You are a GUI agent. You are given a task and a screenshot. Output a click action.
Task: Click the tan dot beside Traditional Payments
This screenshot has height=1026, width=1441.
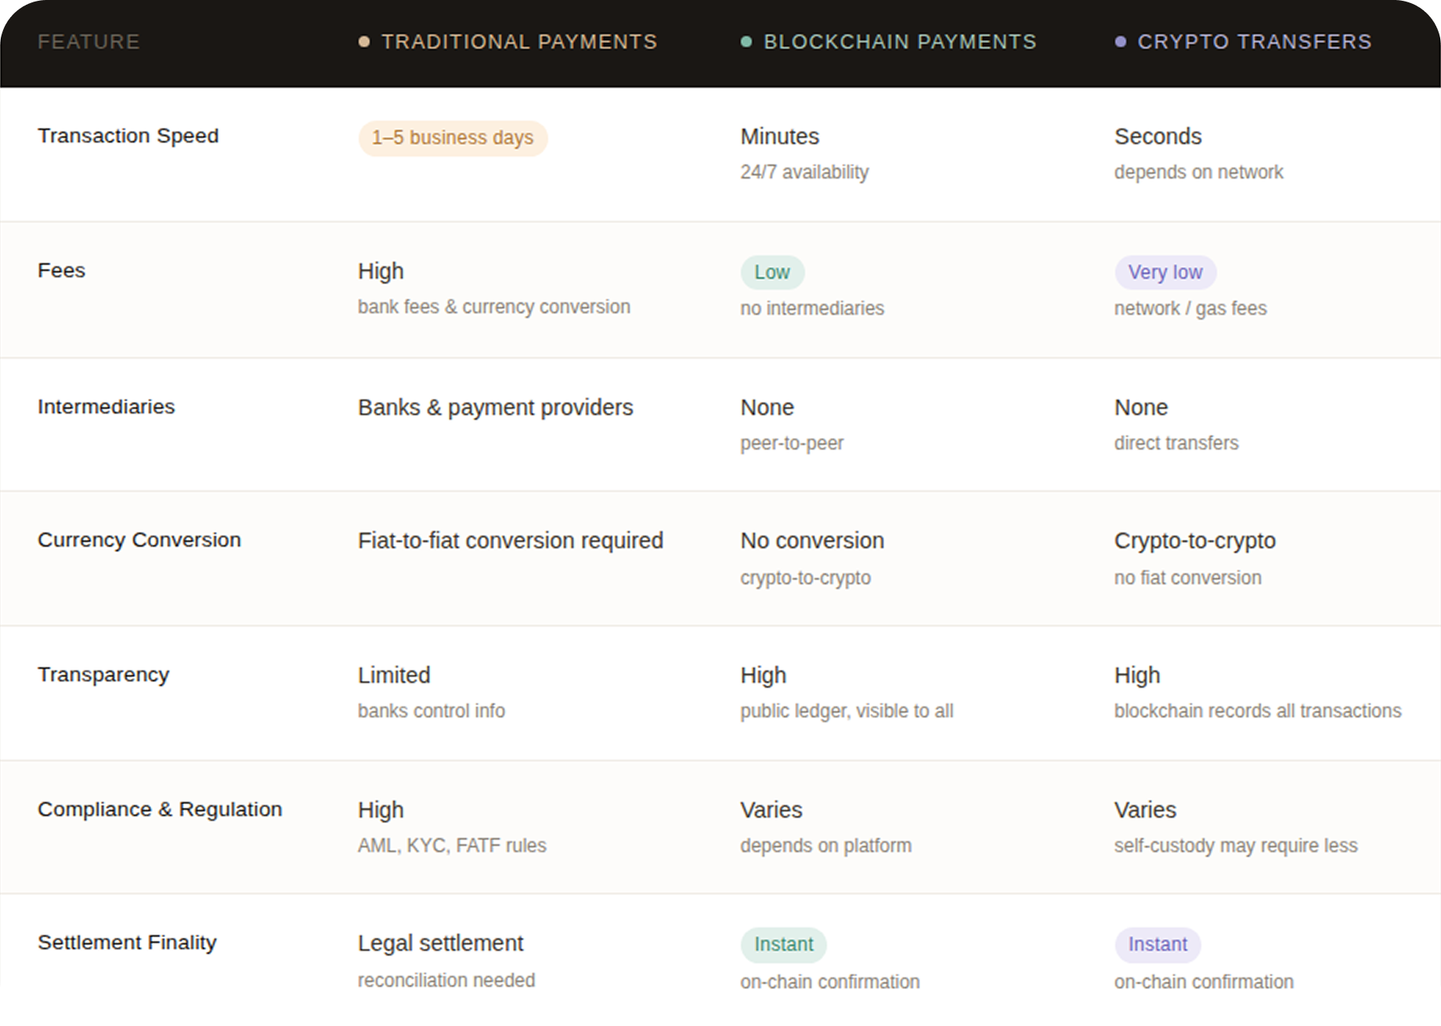pyautogui.click(x=364, y=42)
